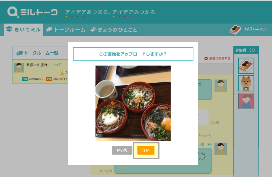
Task: Open the 島根への旅行について talk room
Action: click(44, 65)
